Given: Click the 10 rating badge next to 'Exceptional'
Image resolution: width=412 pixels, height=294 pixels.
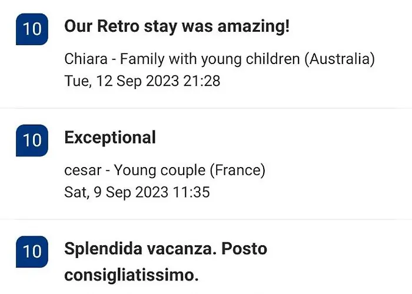Looking at the screenshot, I should (32, 140).
